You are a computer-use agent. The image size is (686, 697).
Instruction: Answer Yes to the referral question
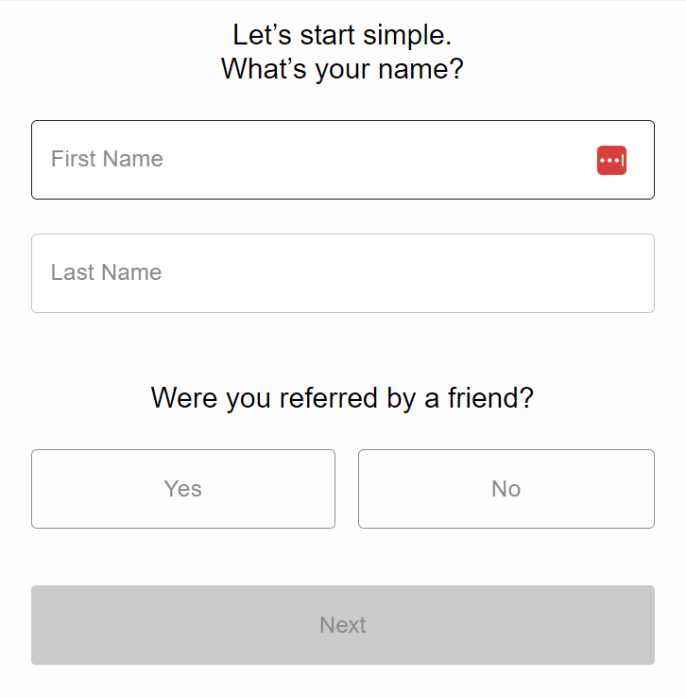pos(183,489)
